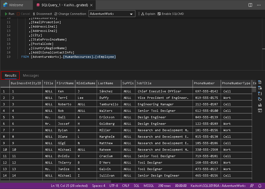
Task: Open the editor More Actions ellipsis menu
Action: [x=259, y=5]
